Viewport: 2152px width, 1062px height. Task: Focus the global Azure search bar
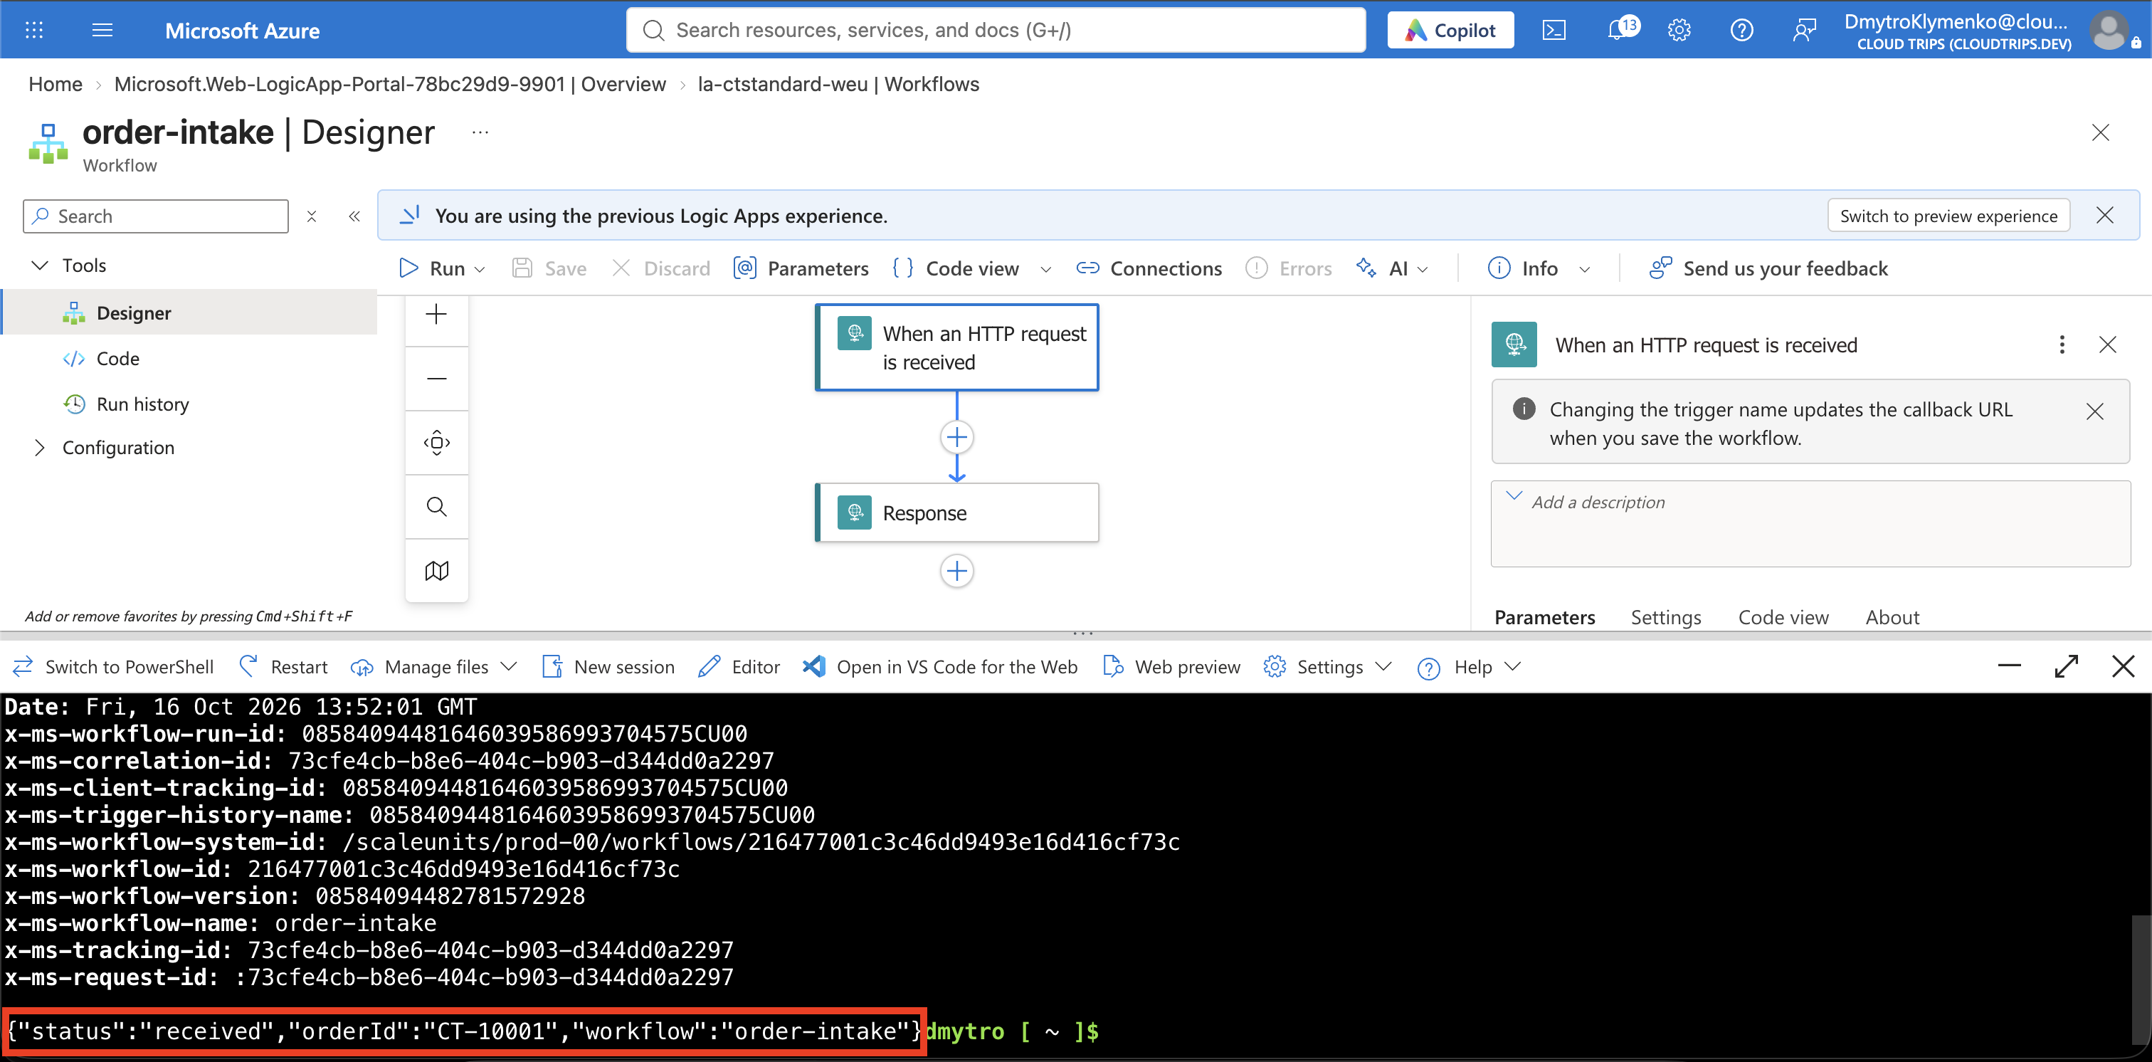[996, 31]
